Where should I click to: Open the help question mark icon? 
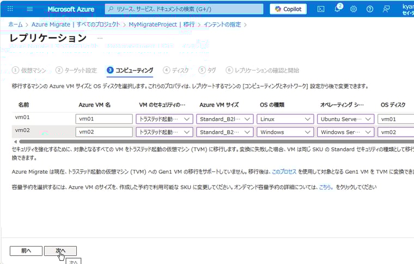tap(370, 9)
